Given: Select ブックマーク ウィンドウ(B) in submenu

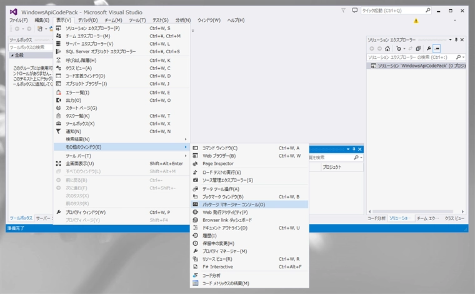Looking at the screenshot, I should (249, 196).
